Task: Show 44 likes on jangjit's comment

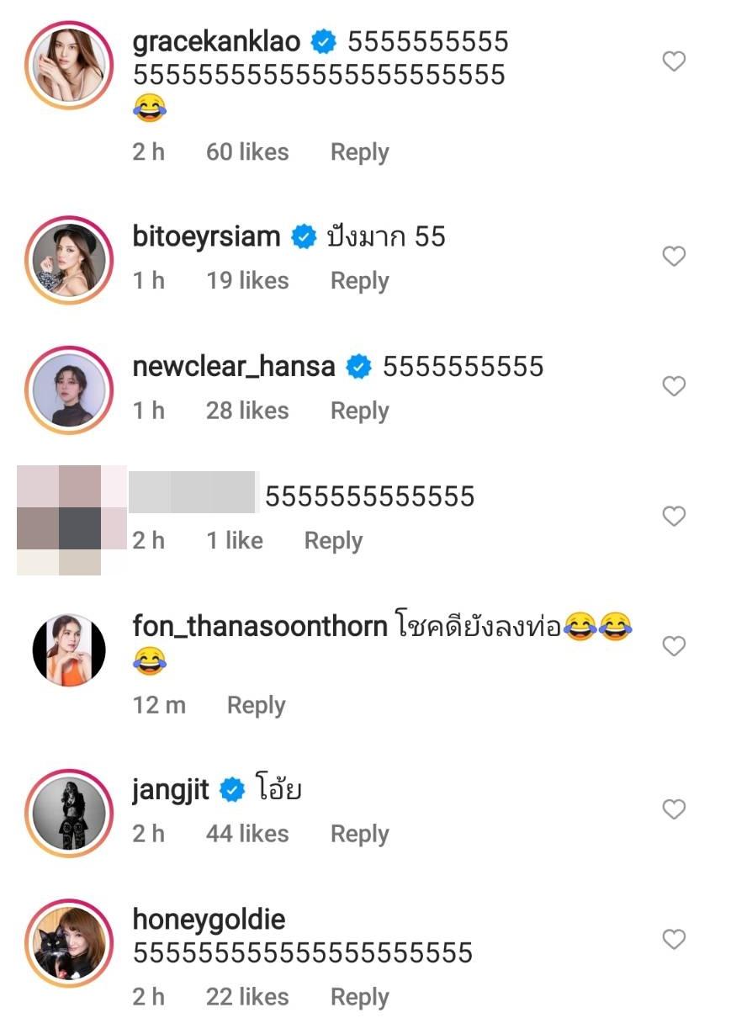Action: (x=247, y=834)
